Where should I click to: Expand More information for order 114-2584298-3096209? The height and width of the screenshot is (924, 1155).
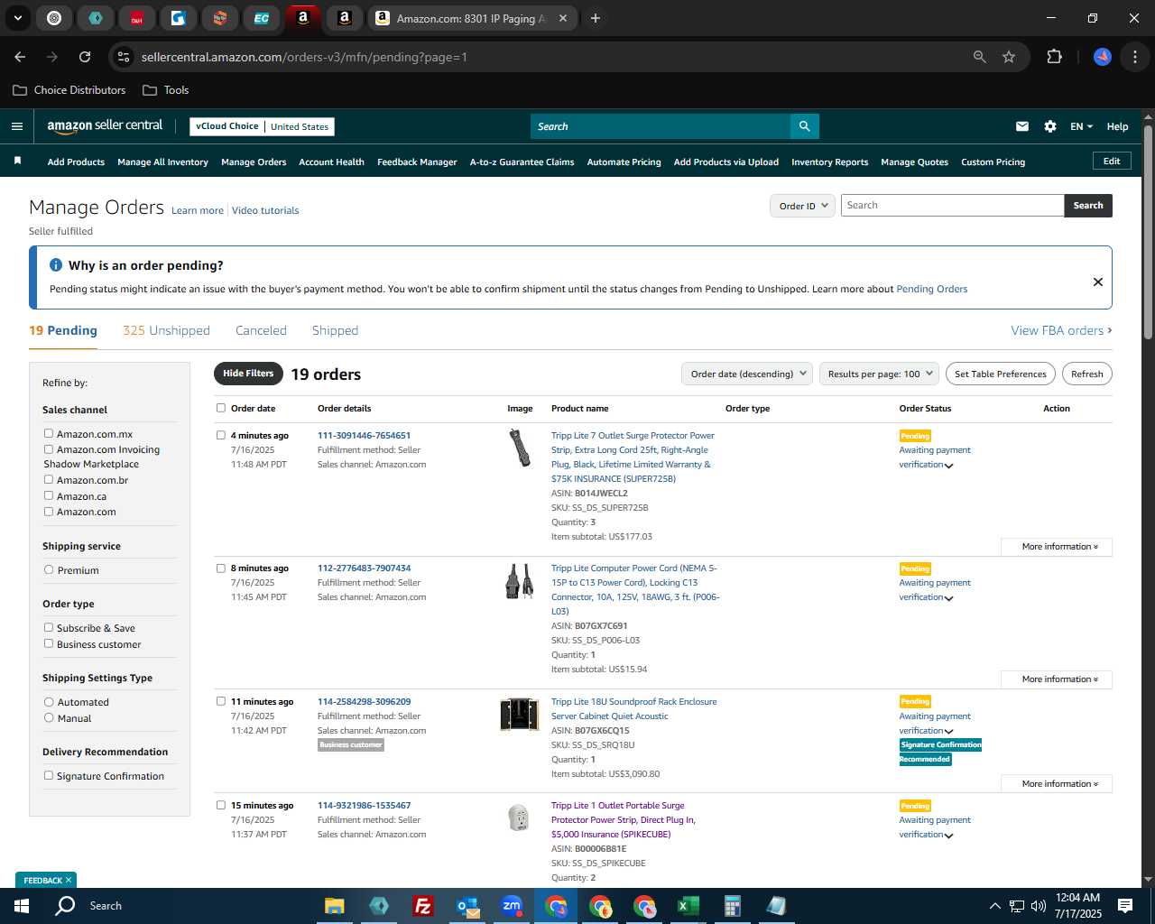pos(1057,784)
